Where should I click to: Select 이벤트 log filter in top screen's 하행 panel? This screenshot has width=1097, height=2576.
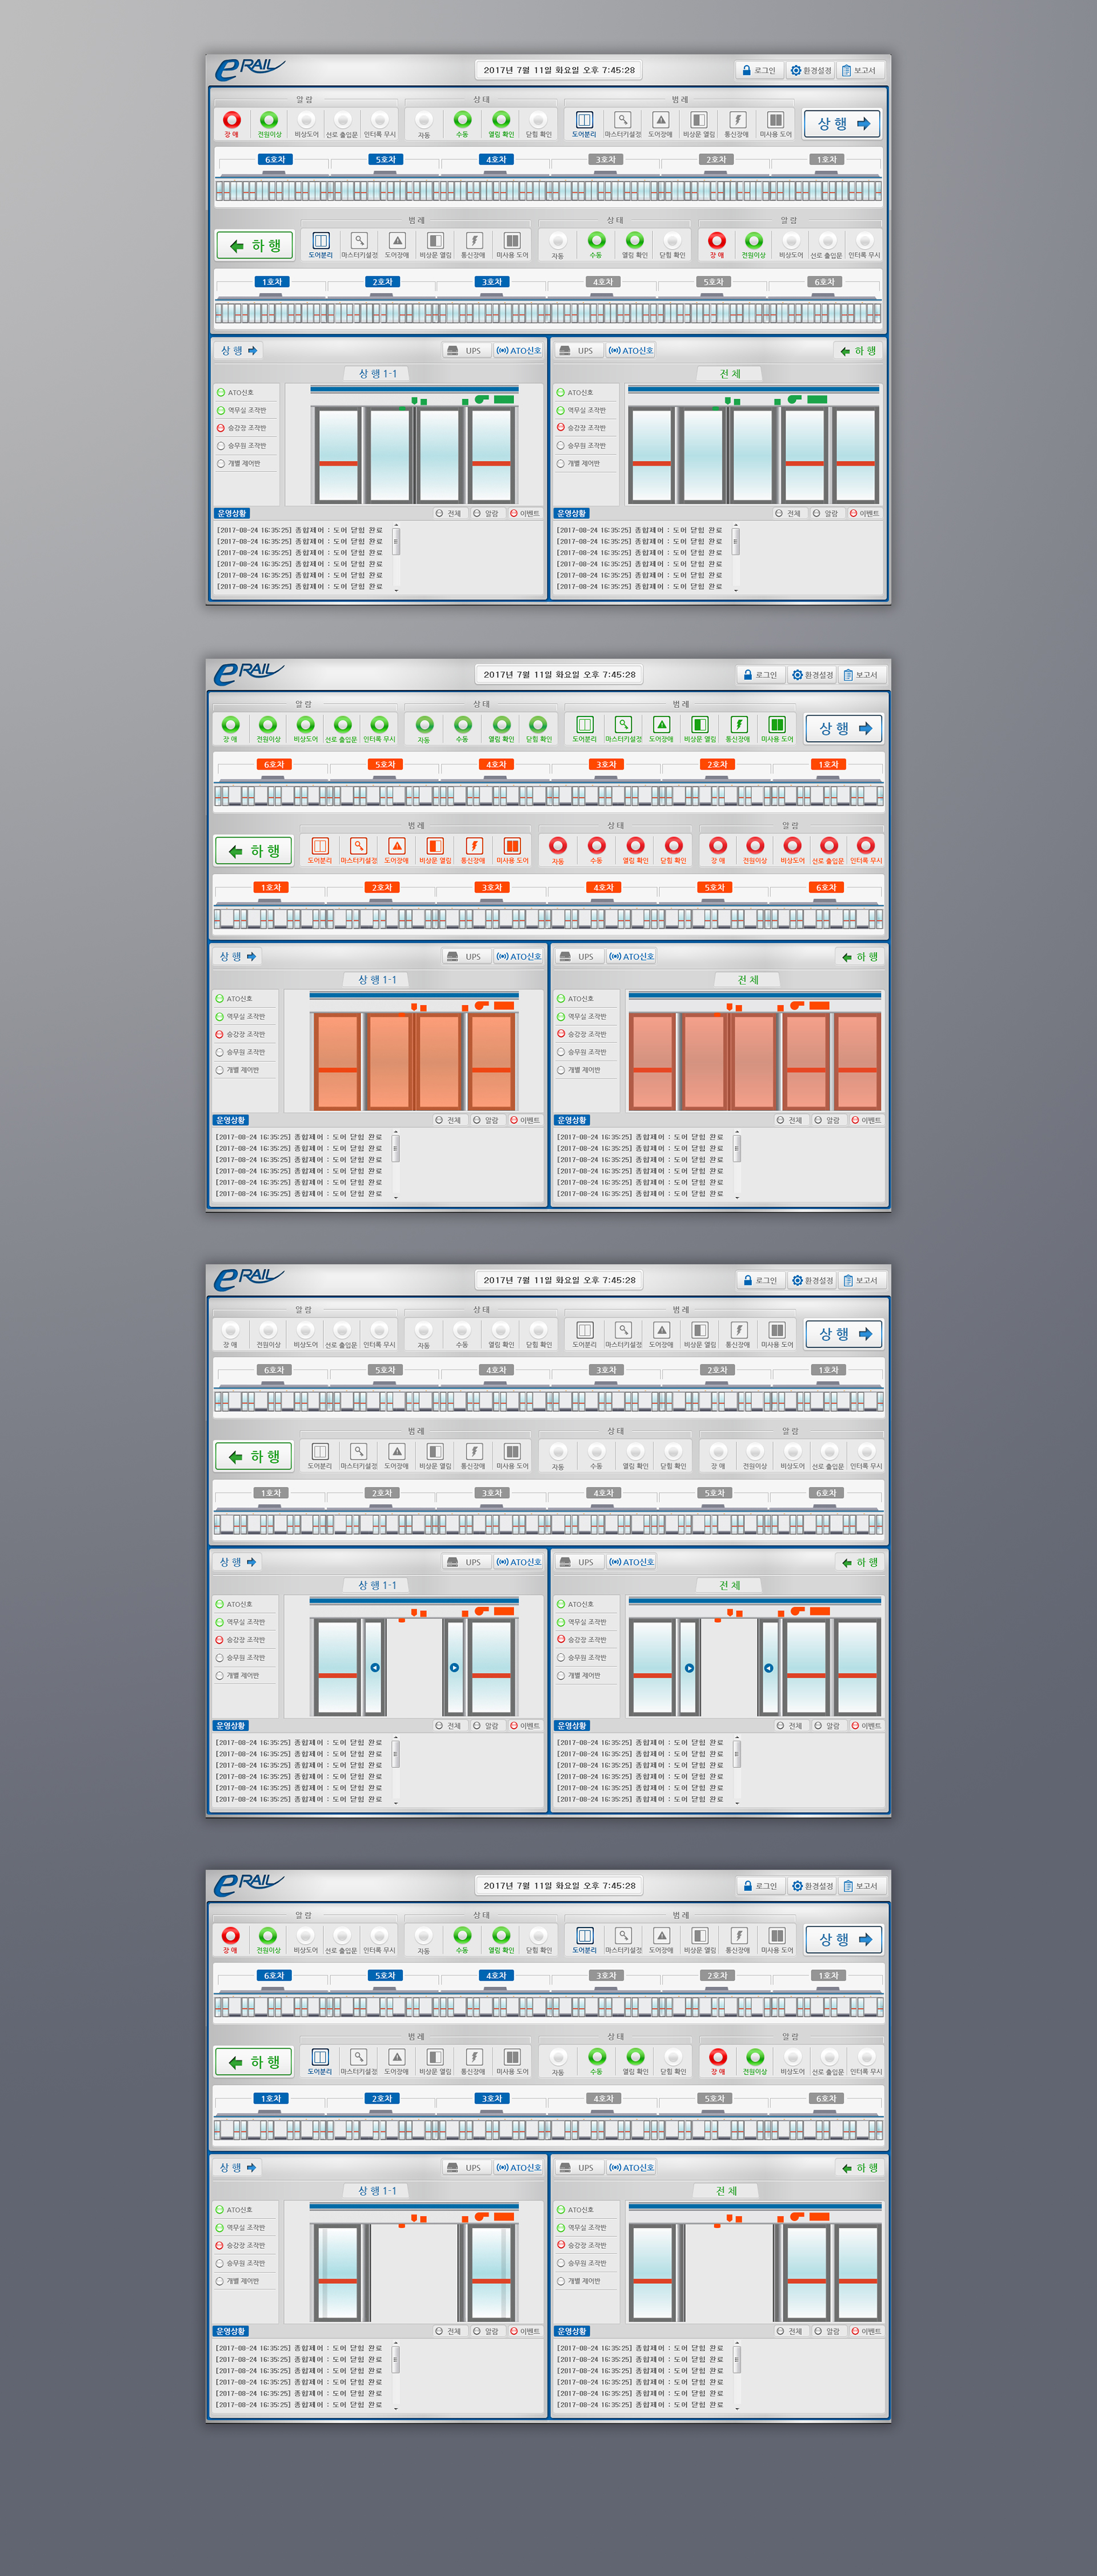tap(865, 514)
